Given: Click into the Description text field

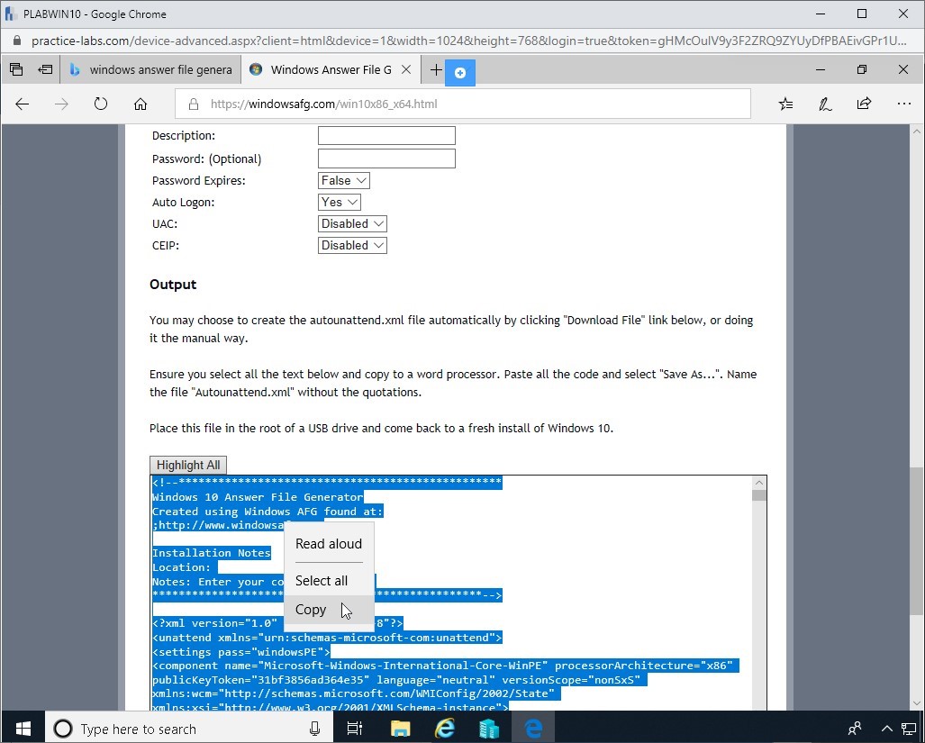Looking at the screenshot, I should click(386, 136).
